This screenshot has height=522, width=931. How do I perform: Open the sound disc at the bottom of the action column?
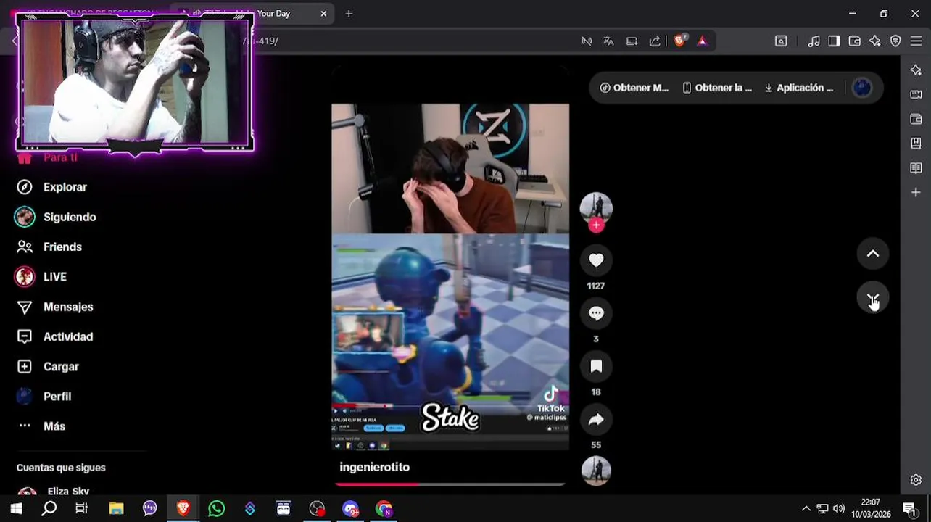(x=596, y=471)
